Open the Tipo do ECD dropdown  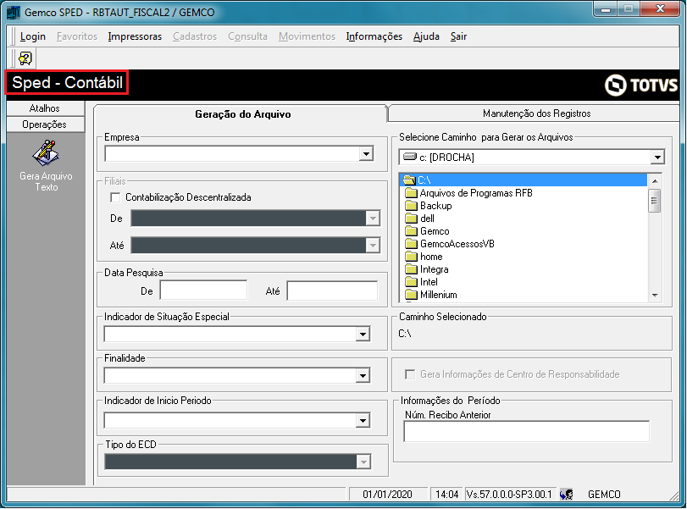pyautogui.click(x=363, y=462)
